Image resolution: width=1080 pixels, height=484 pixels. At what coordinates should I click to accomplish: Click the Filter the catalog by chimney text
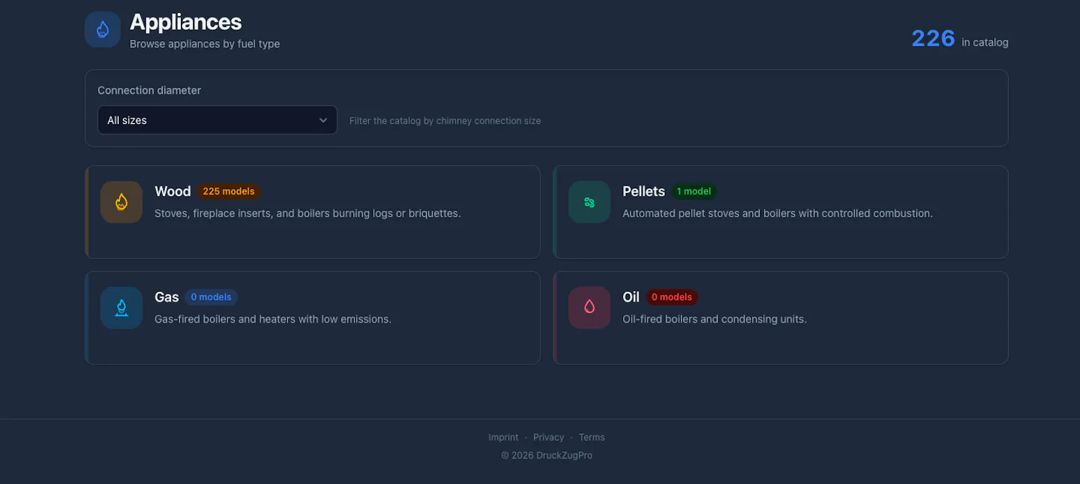pyautogui.click(x=445, y=121)
